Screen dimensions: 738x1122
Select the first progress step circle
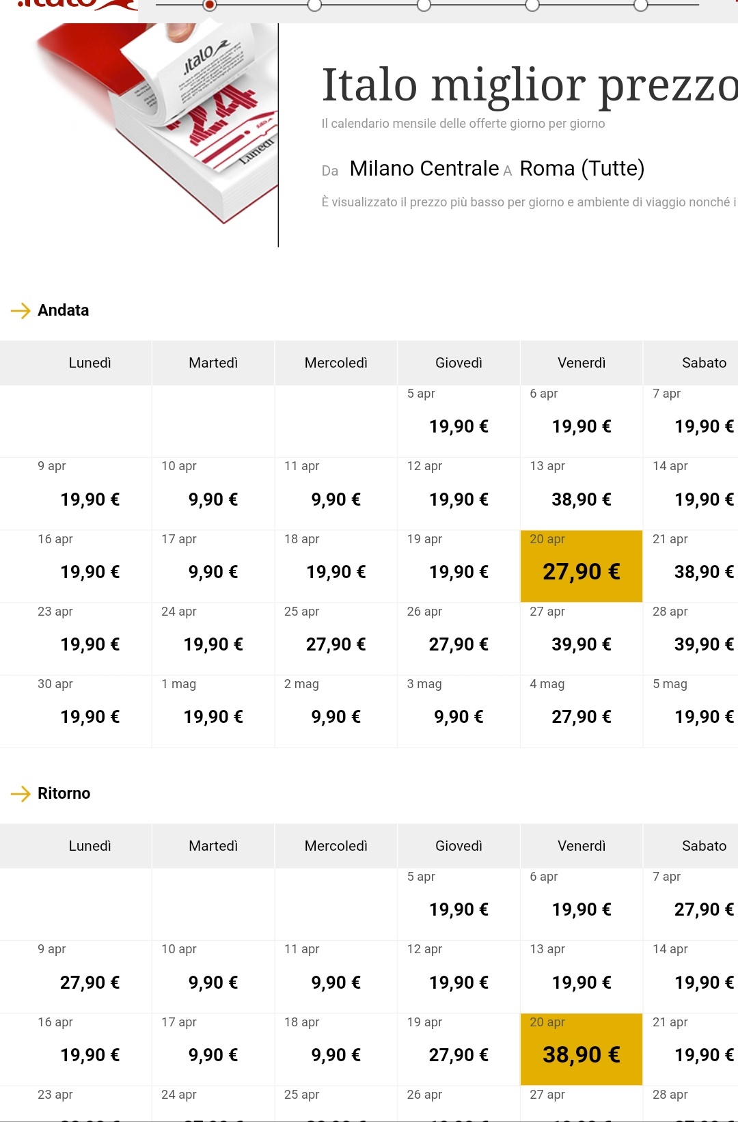click(x=210, y=5)
